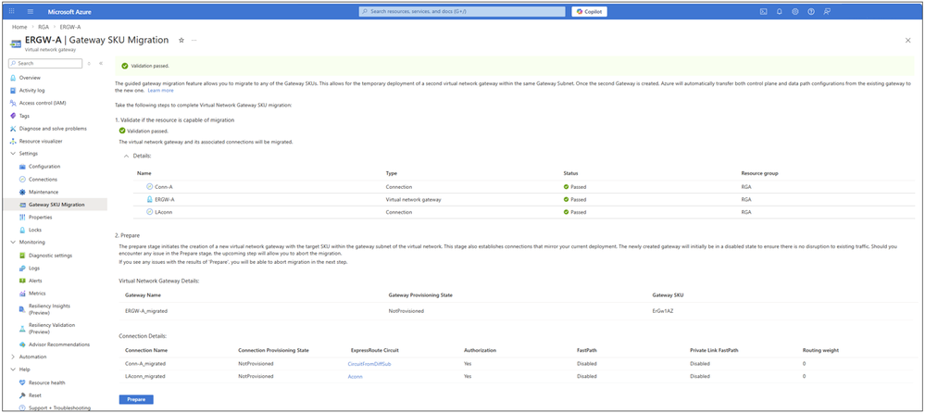Collapse the Settings section
This screenshot has width=925, height=413.
(x=14, y=154)
